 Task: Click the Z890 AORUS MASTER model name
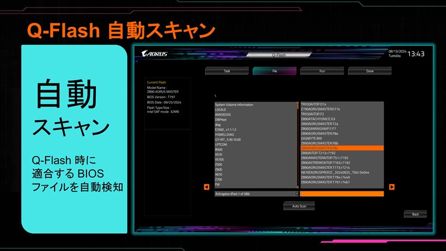pos(163,91)
